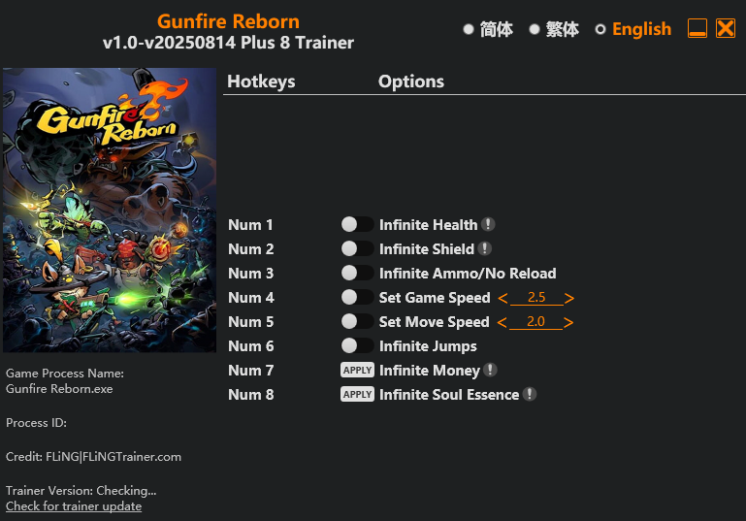Image resolution: width=746 pixels, height=521 pixels.
Task: Enable the Infinite Ammo/No Reload switch
Action: pos(357,273)
